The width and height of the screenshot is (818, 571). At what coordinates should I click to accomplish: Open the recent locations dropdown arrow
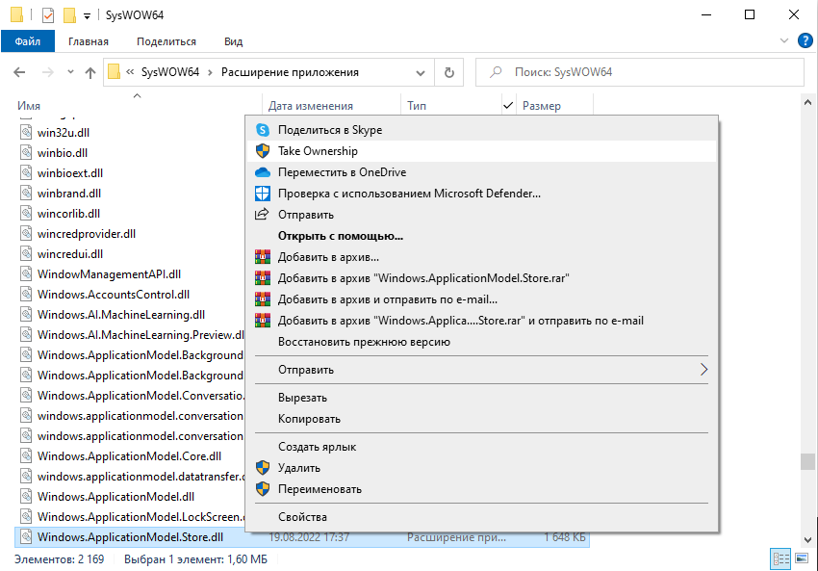70,72
